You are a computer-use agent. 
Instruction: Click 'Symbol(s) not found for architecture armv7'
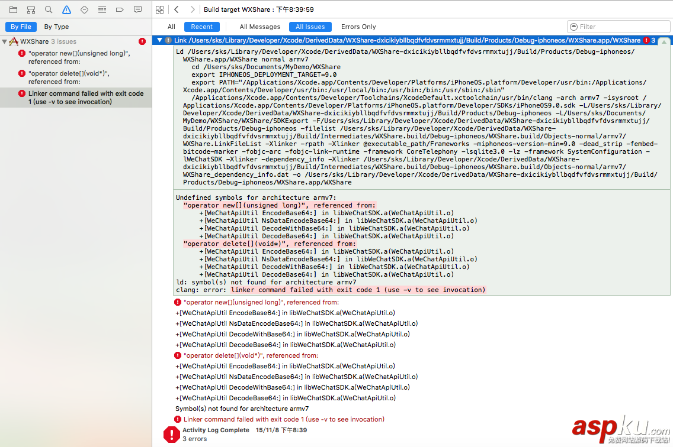pos(242,409)
